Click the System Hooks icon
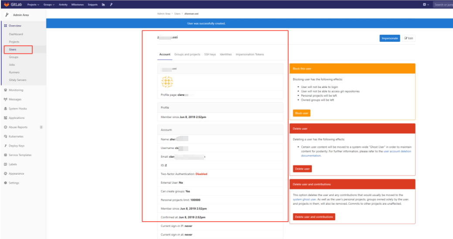Screen dimensions: 453x239 click(x=6, y=108)
